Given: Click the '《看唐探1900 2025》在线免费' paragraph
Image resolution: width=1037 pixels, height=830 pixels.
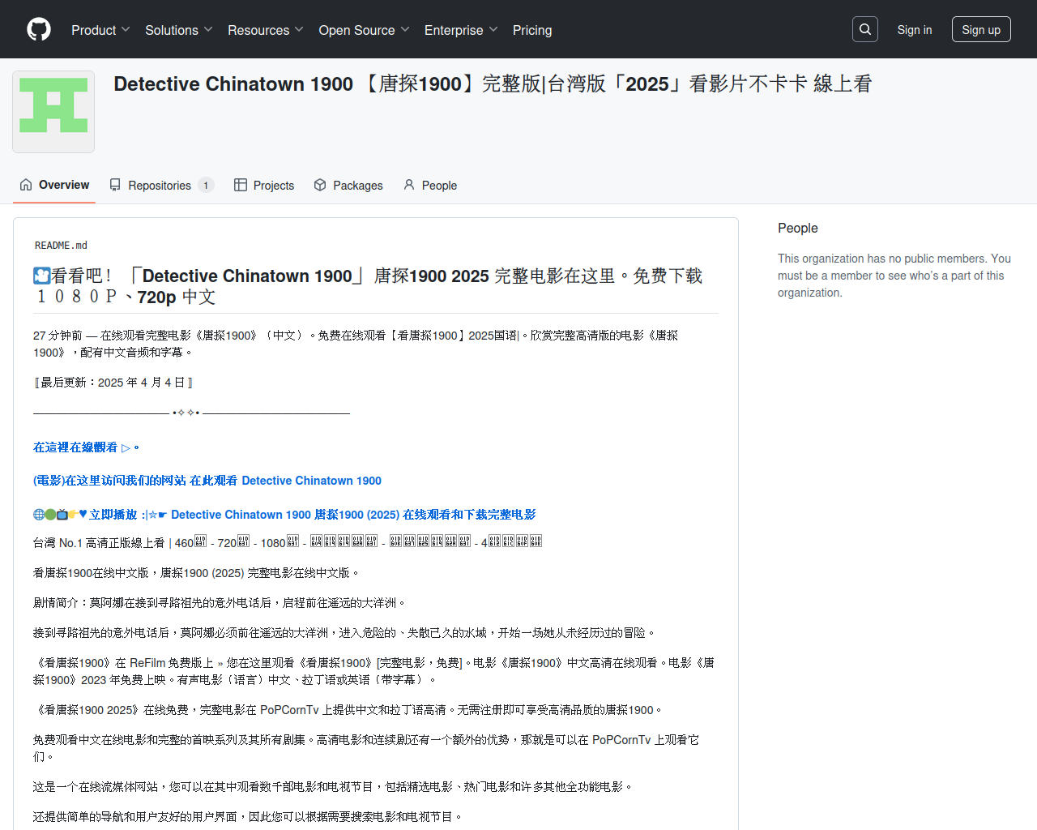Looking at the screenshot, I should pyautogui.click(x=348, y=710).
